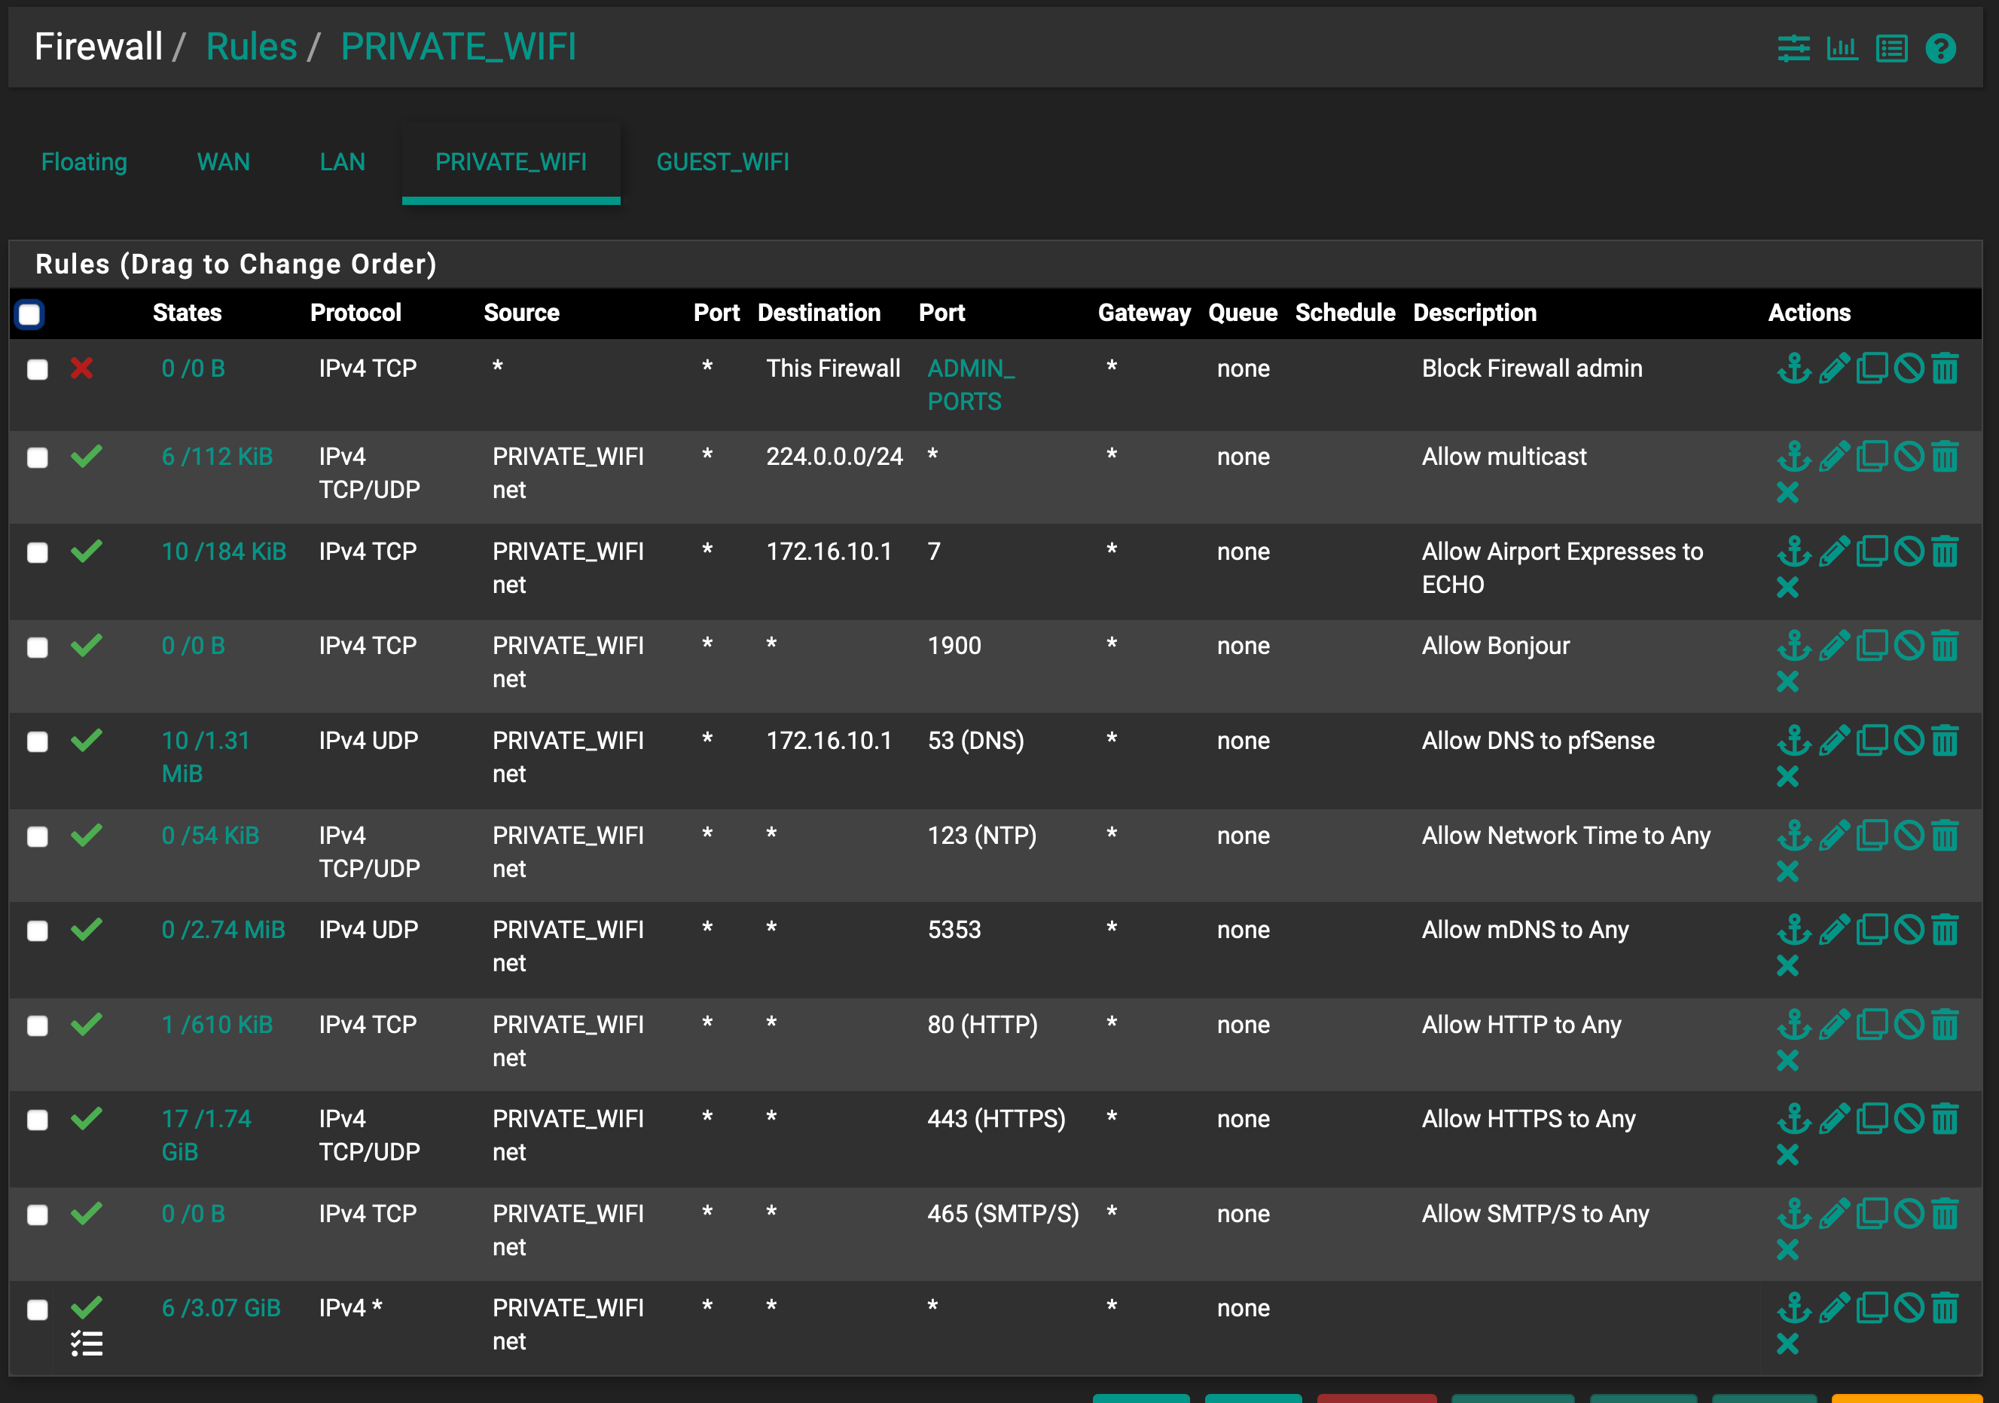The height and width of the screenshot is (1403, 1999).
Task: Disable the Allow DNS to pfSense rule
Action: [1909, 740]
